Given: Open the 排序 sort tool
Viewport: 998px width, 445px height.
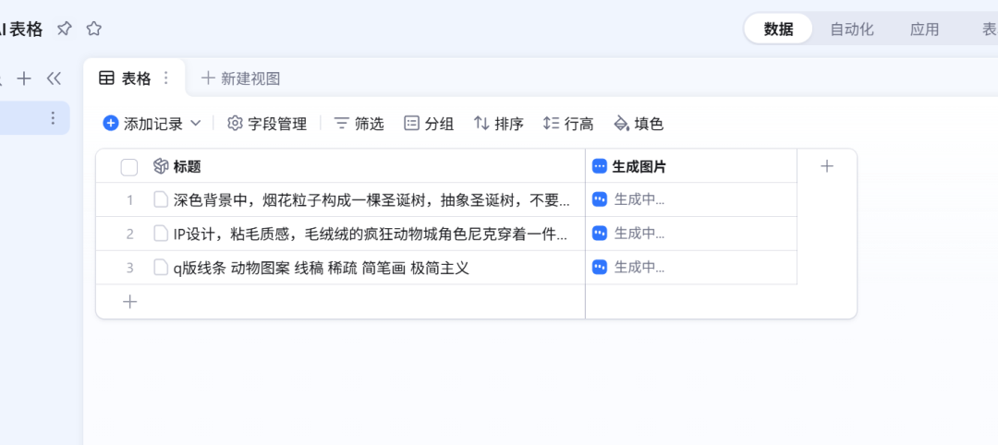Looking at the screenshot, I should coord(499,124).
